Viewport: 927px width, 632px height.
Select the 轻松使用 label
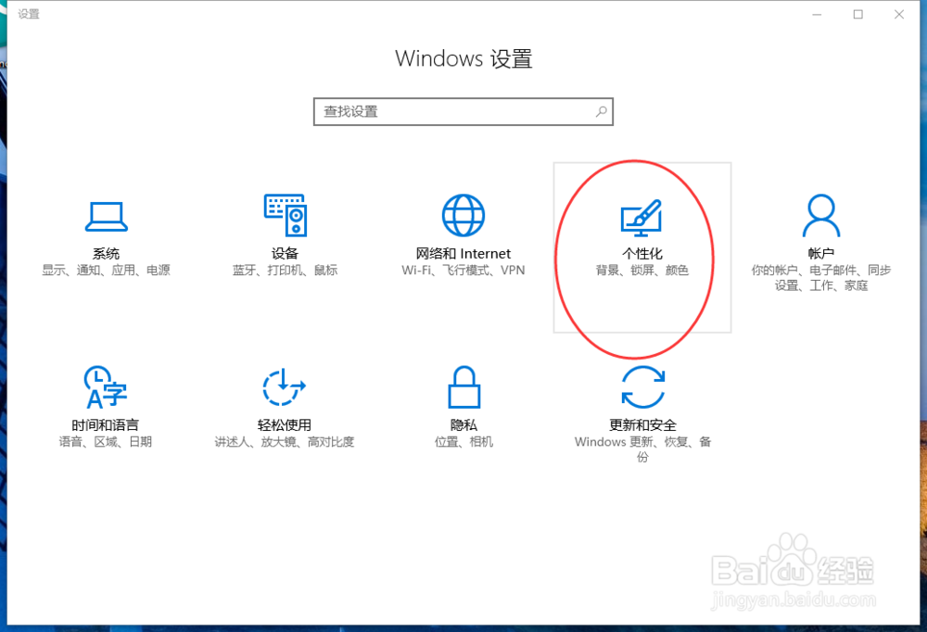tap(285, 425)
